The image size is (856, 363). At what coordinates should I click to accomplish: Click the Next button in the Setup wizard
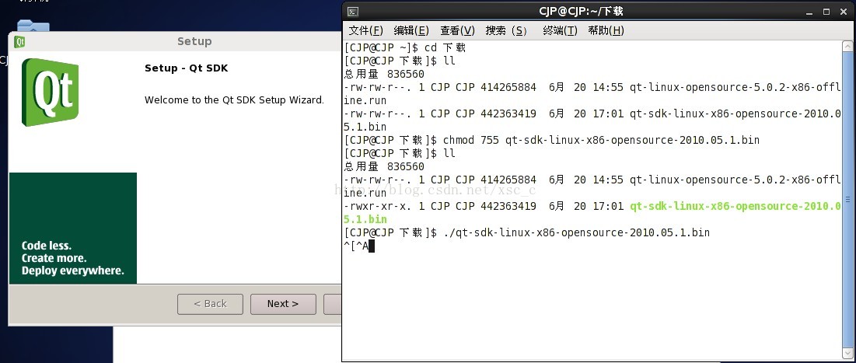point(283,304)
